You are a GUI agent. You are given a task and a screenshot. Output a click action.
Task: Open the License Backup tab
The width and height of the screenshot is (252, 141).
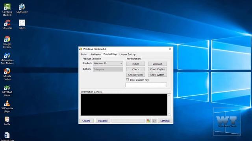128,54
